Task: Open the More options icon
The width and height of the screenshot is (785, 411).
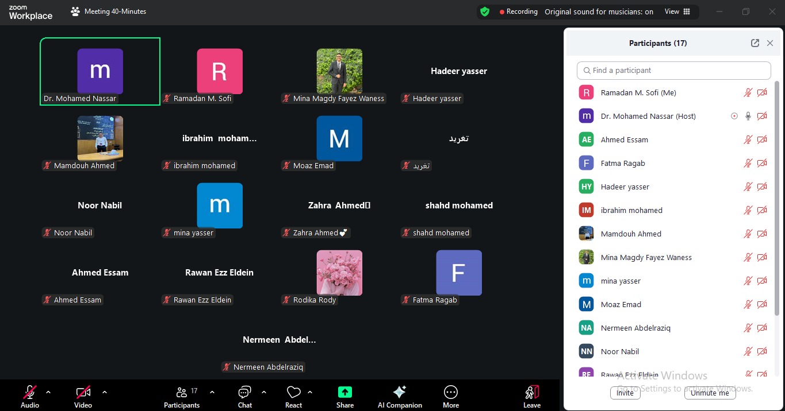Action: click(451, 393)
